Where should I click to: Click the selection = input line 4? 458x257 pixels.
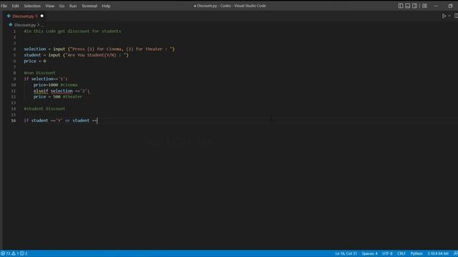(99, 49)
